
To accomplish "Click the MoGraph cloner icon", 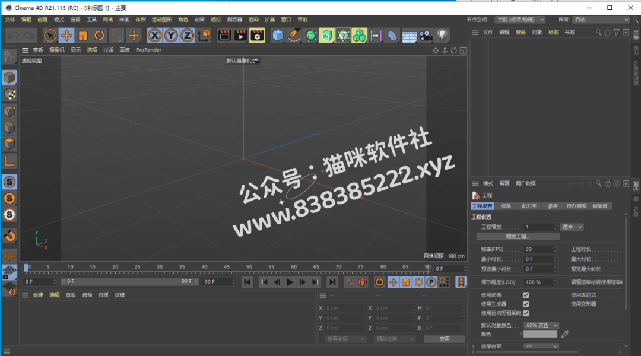I will pos(360,36).
